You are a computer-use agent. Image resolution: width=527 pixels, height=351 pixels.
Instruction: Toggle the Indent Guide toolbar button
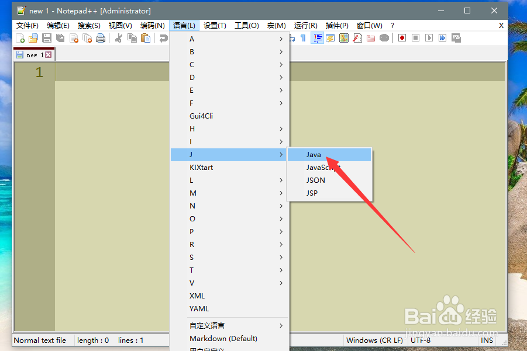point(317,39)
